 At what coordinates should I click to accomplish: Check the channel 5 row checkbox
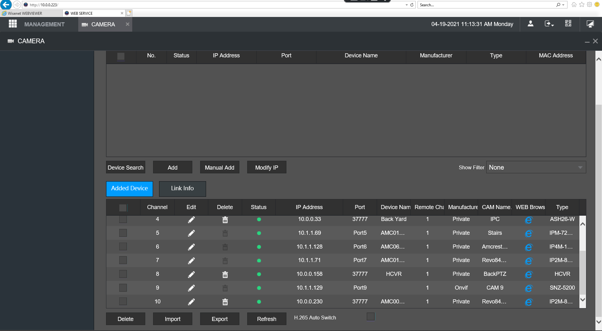pos(123,233)
